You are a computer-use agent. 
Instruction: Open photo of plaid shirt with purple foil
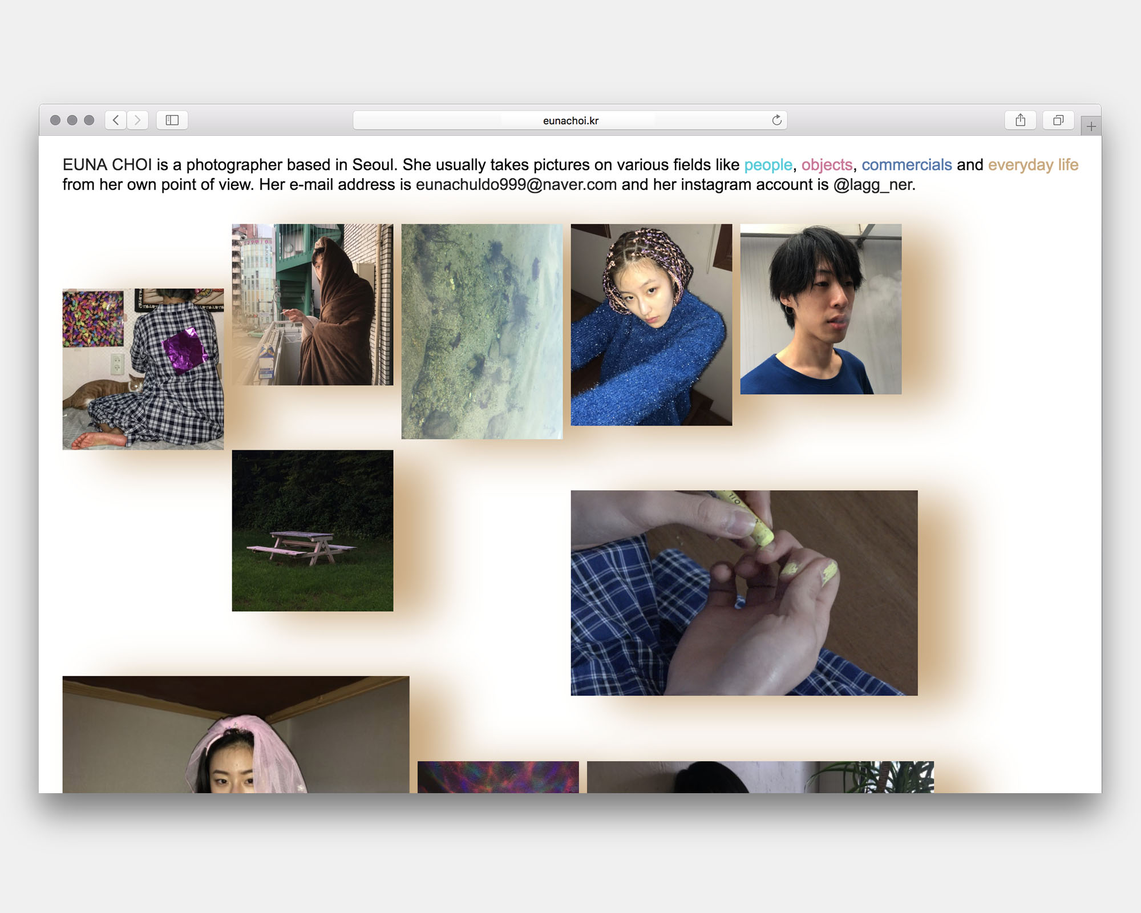point(143,369)
